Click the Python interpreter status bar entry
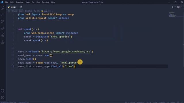The height and width of the screenshot is (103, 184). pyautogui.click(x=8, y=102)
